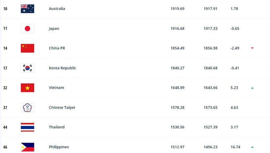Open the Chinese Taipei team link
This screenshot has height=153, width=270.
pos(62,108)
